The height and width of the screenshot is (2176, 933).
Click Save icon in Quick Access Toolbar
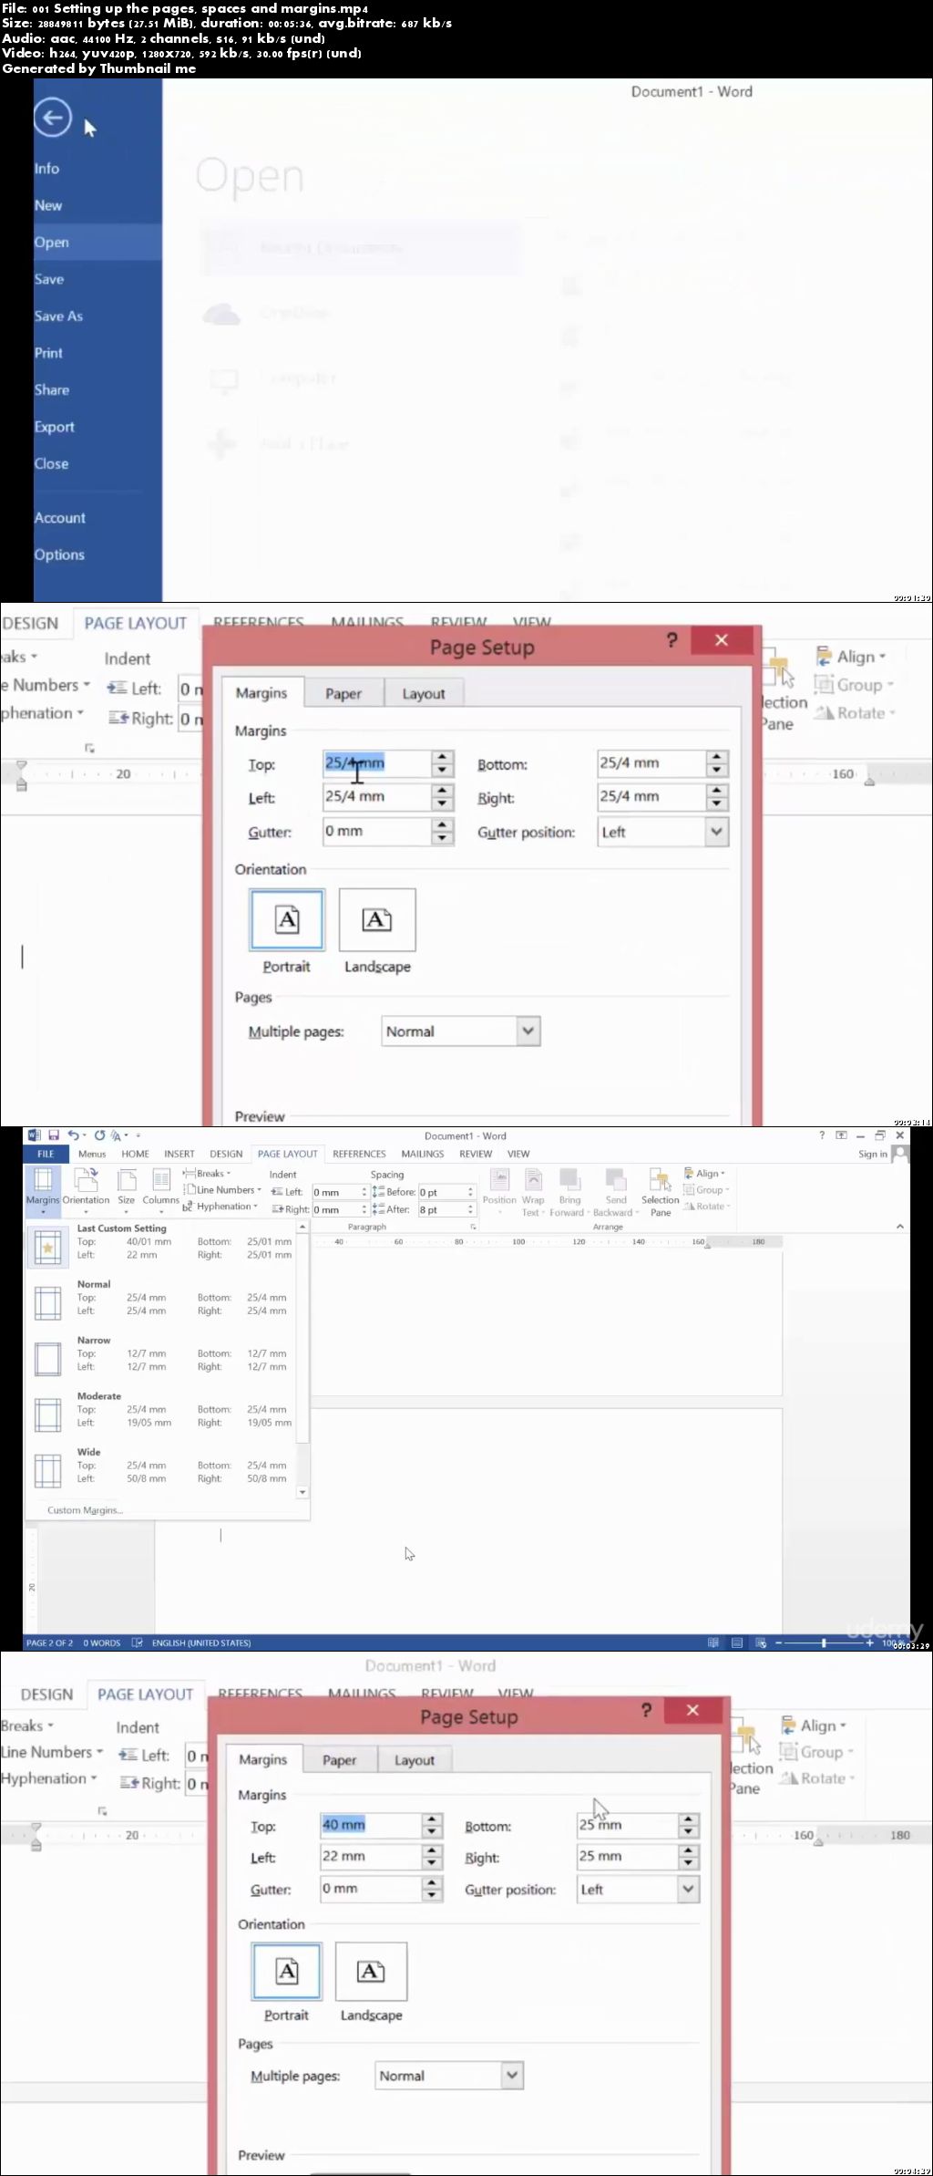click(x=54, y=1135)
